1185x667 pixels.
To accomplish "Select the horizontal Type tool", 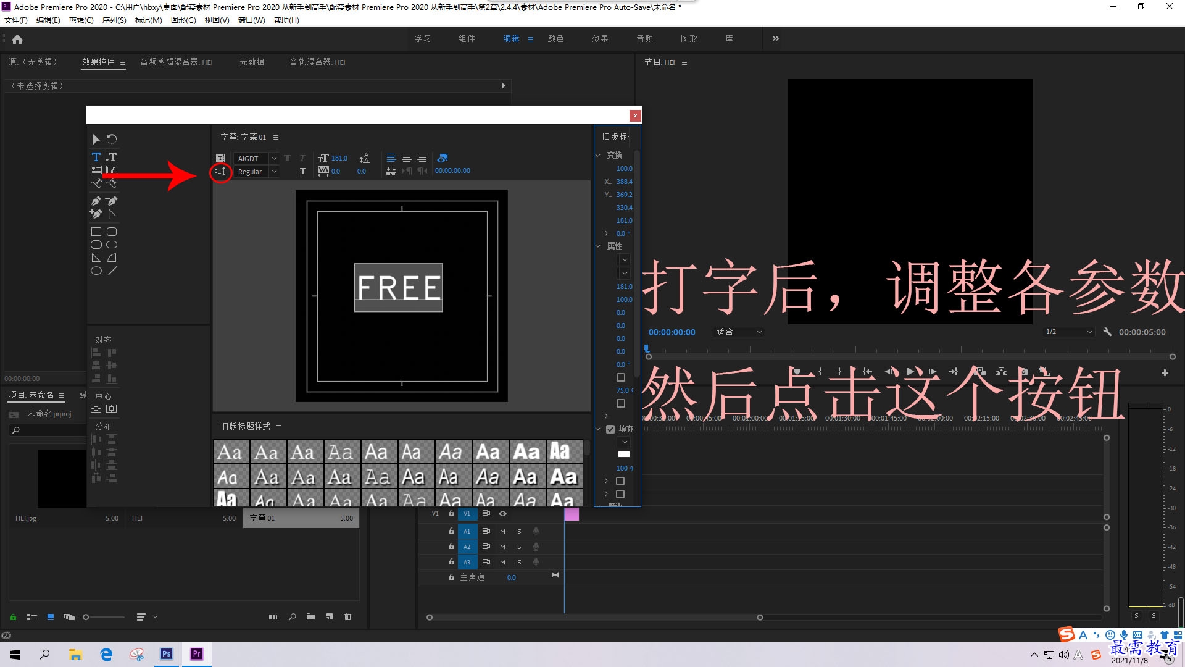I will 96,157.
